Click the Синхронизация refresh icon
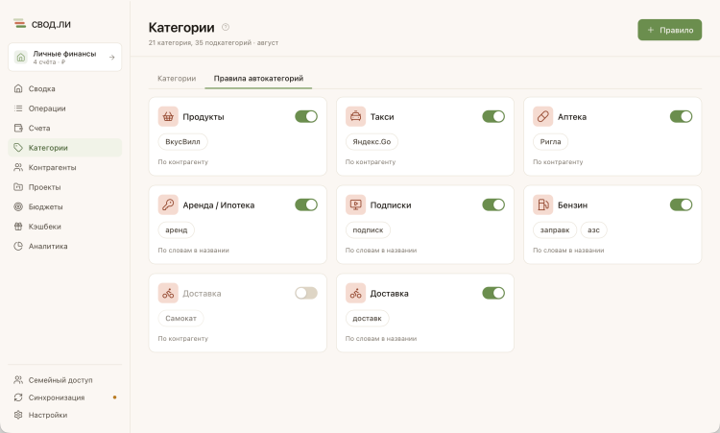 pos(18,397)
